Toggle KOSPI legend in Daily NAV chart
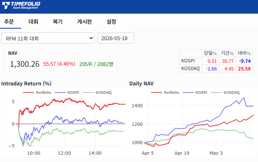The height and width of the screenshot is (162, 258). [x=195, y=92]
